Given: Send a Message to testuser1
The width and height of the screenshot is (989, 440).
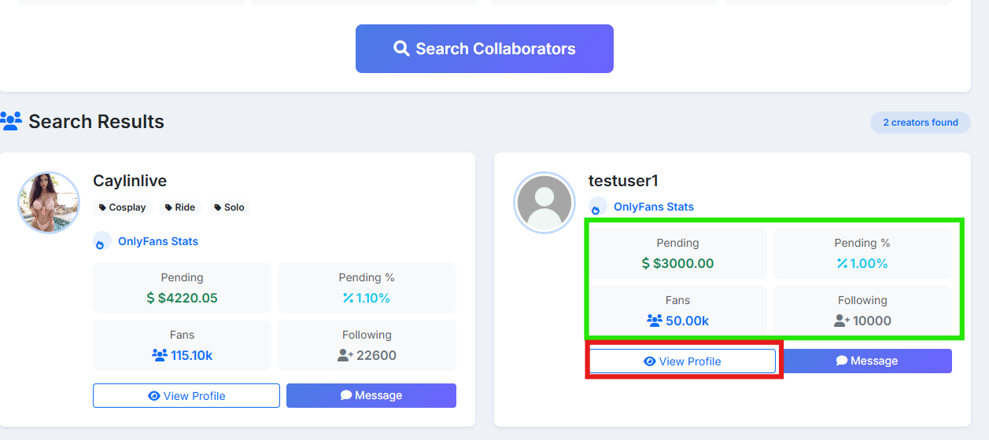Looking at the screenshot, I should coord(866,361).
